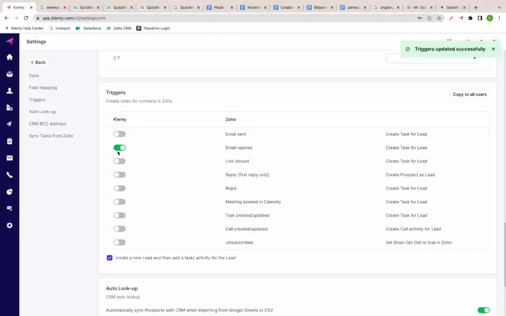The image size is (506, 316).
Task: Open the home icon in left sidebar
Action: coord(9,57)
